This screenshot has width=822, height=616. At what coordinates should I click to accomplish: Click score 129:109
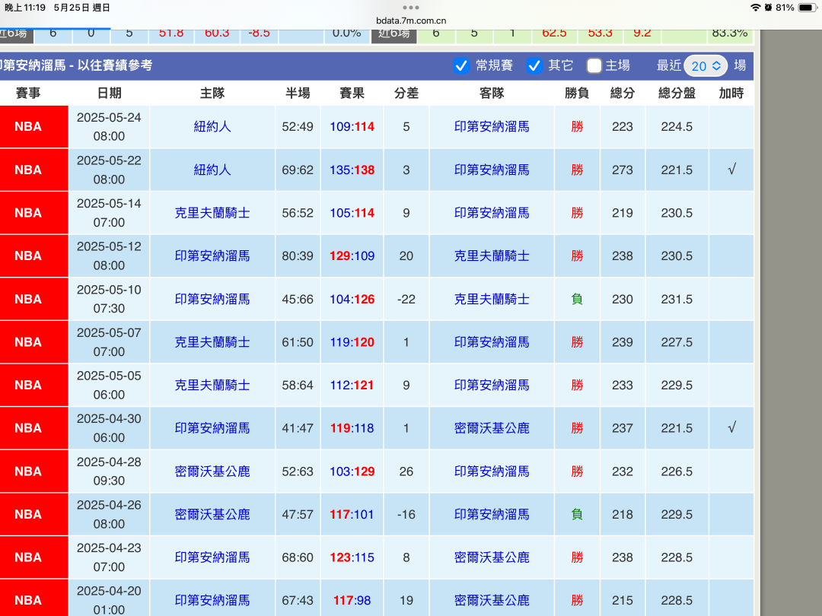tap(352, 256)
